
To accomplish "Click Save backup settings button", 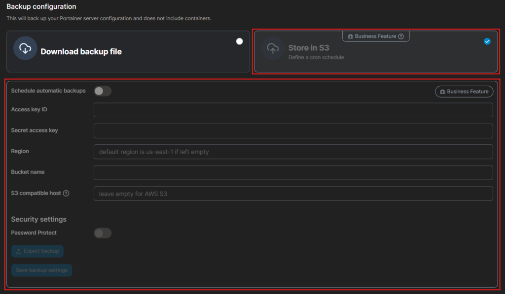I will 41,270.
